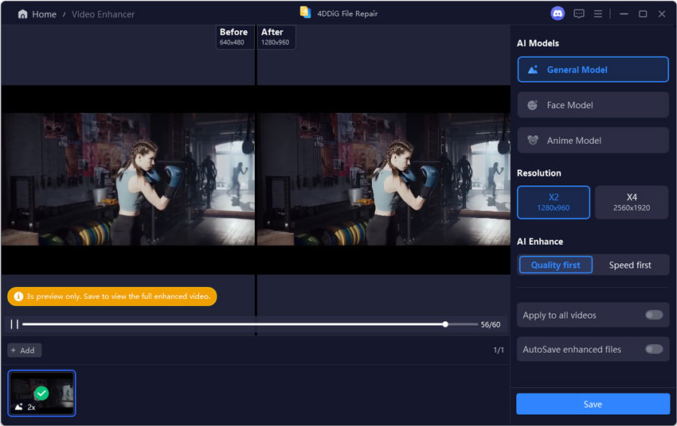Maximize the 4DDiG window
Image resolution: width=677 pixels, height=426 pixels.
[x=643, y=14]
